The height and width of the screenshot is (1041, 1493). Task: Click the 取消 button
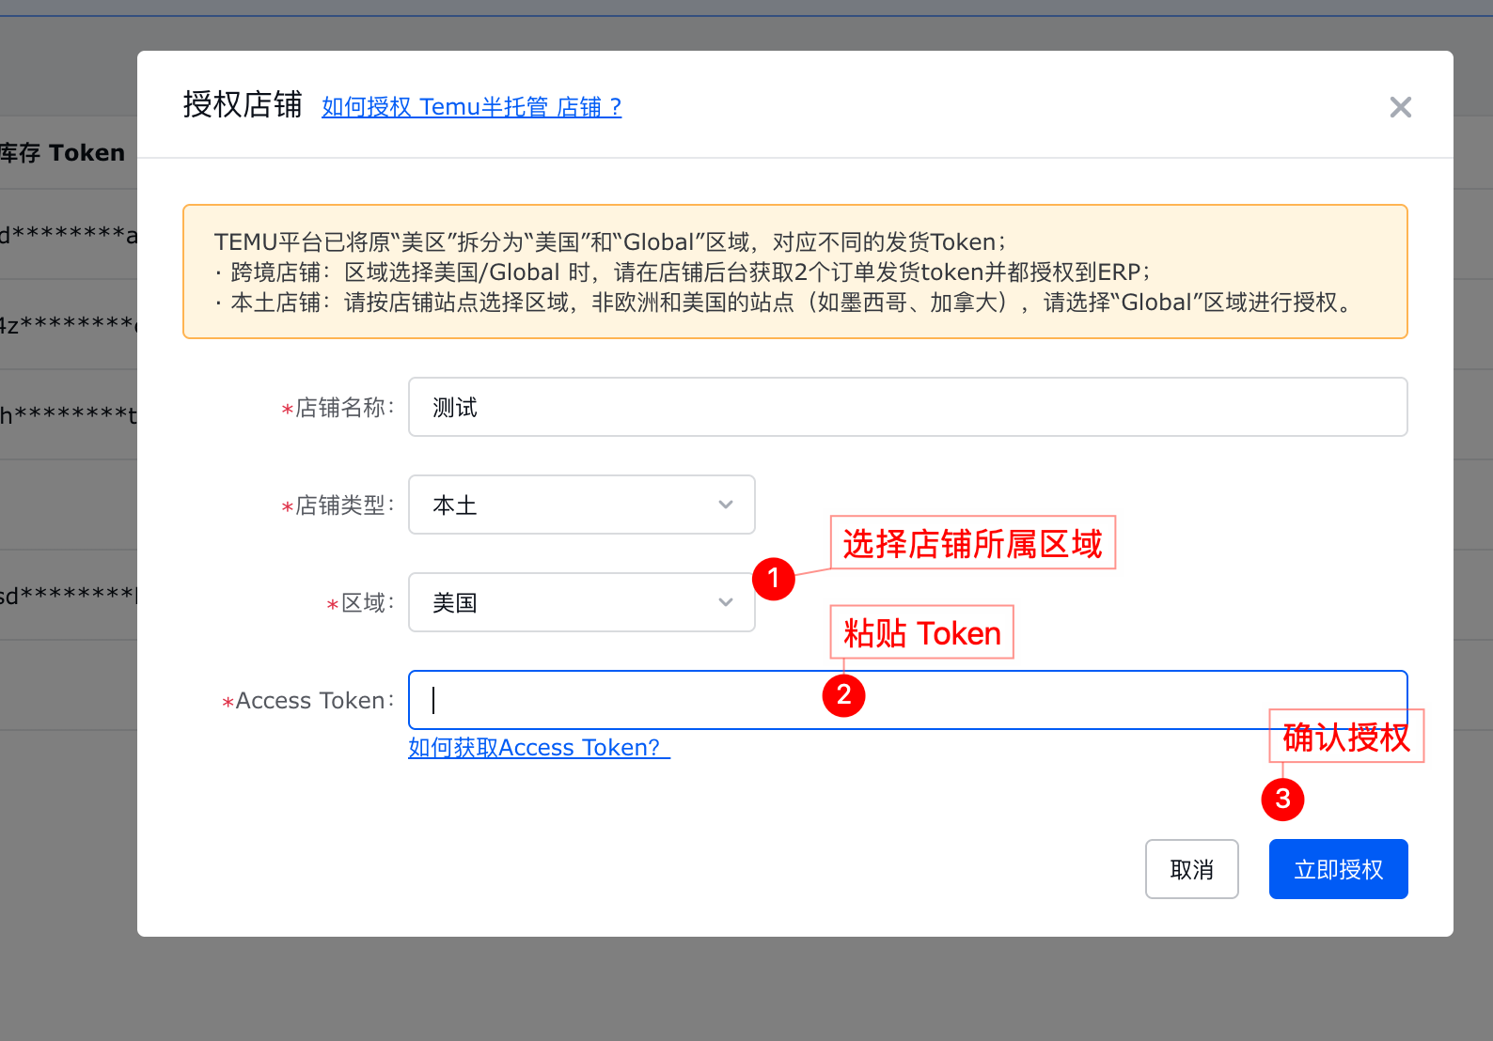(x=1191, y=869)
